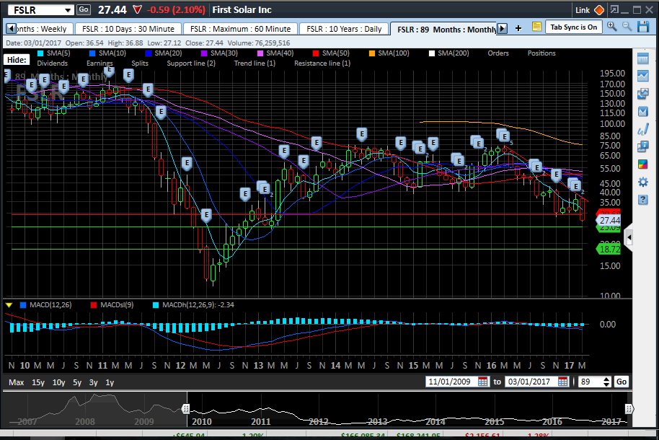The width and height of the screenshot is (659, 440).
Task: Toggle SMA(30) moving average in legend
Action: tap(219, 53)
